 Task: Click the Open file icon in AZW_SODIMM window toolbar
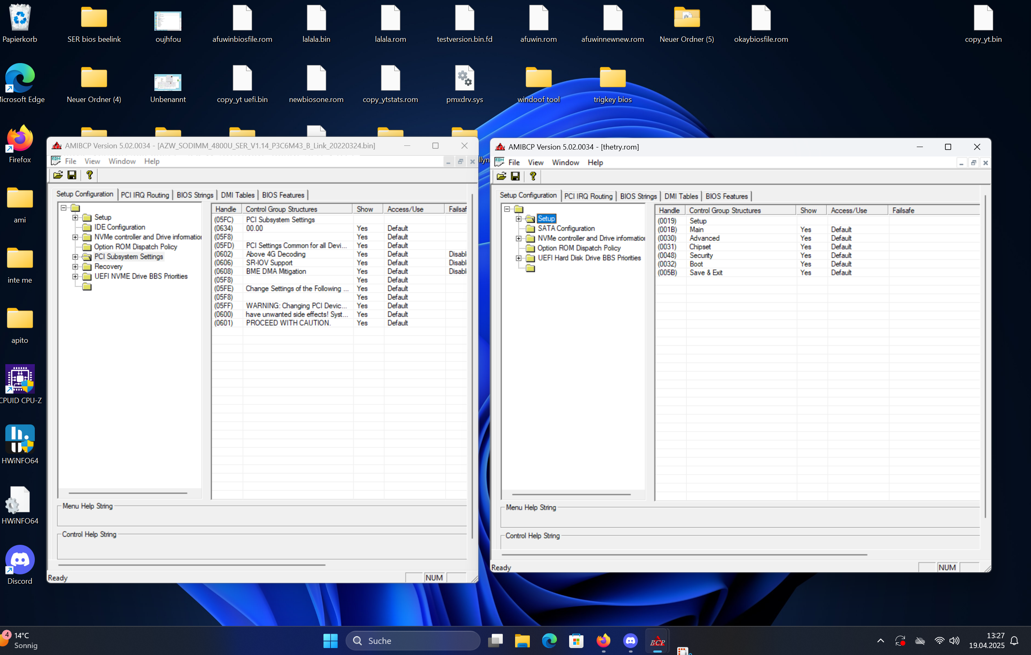pos(58,175)
